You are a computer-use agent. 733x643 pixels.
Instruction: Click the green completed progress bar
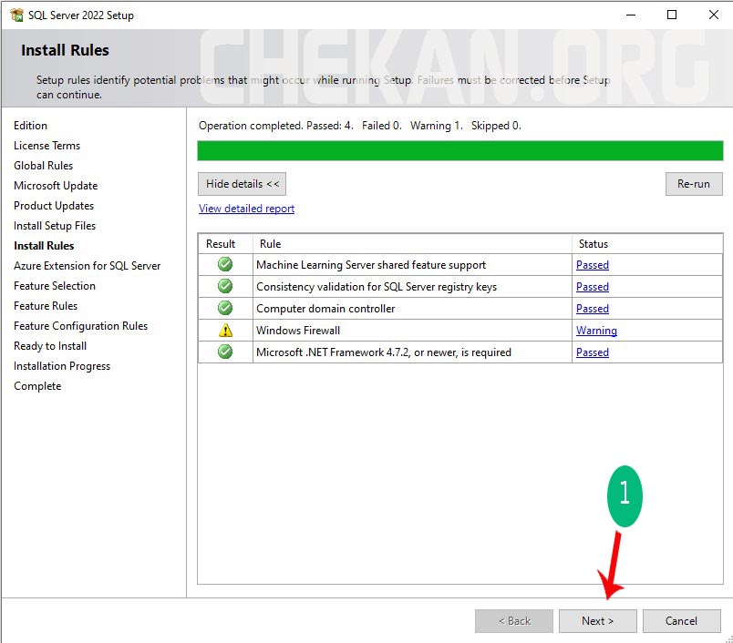pyautogui.click(x=460, y=151)
